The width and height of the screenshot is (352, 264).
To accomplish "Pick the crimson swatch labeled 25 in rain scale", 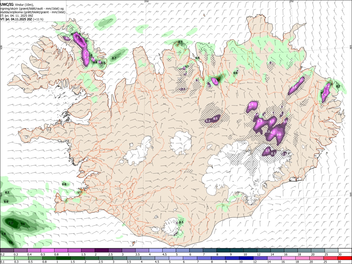I will click(x=331, y=258).
